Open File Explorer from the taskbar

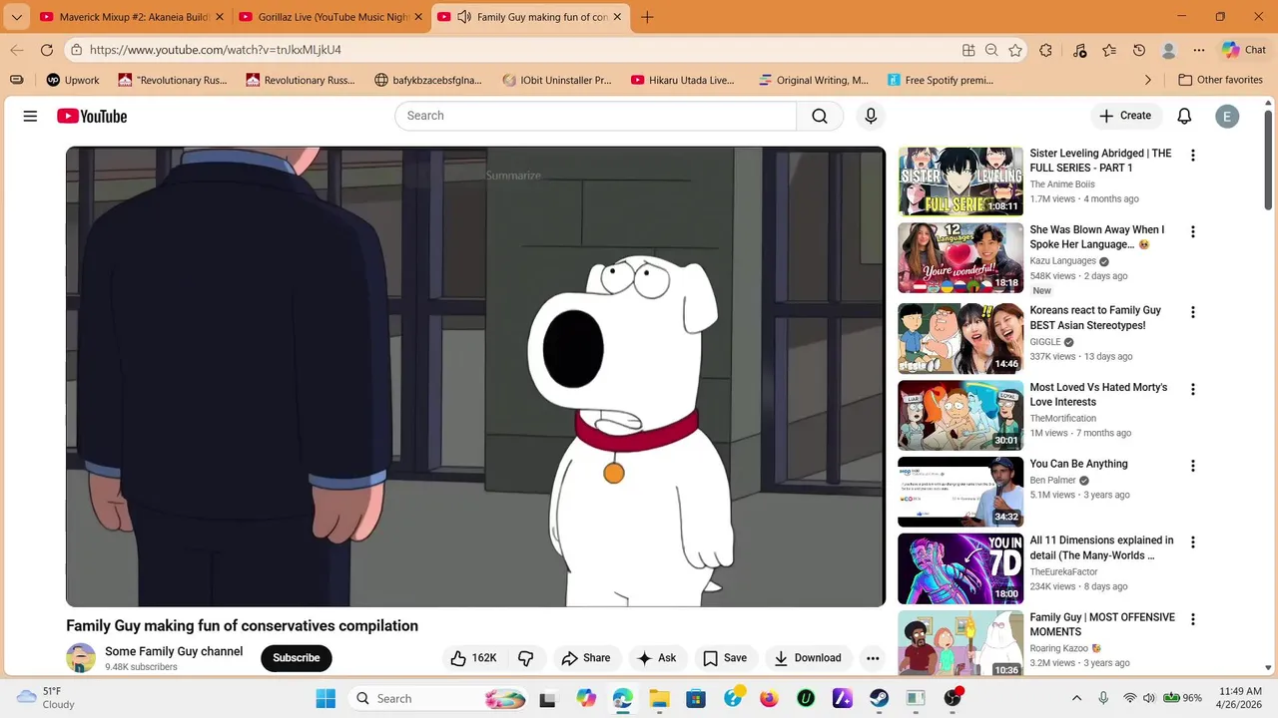659,698
